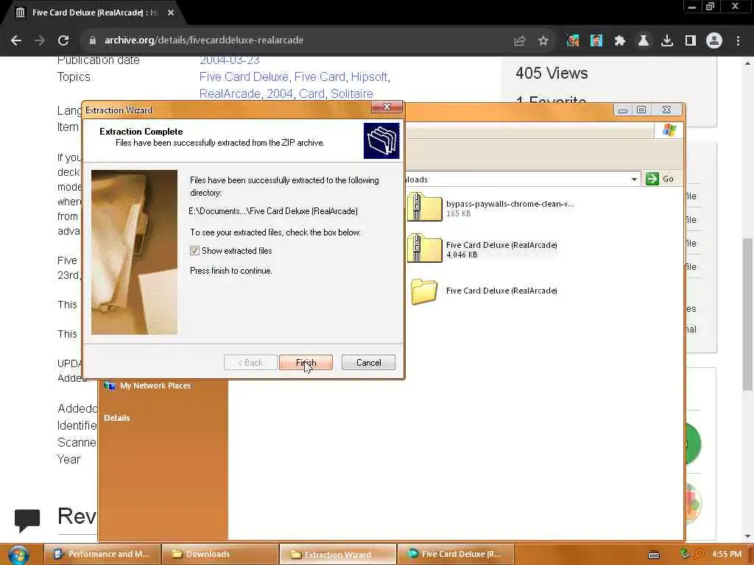Select the Five Card Deluxe (RealArcade) tab
The image size is (754, 565).
pos(91,13)
